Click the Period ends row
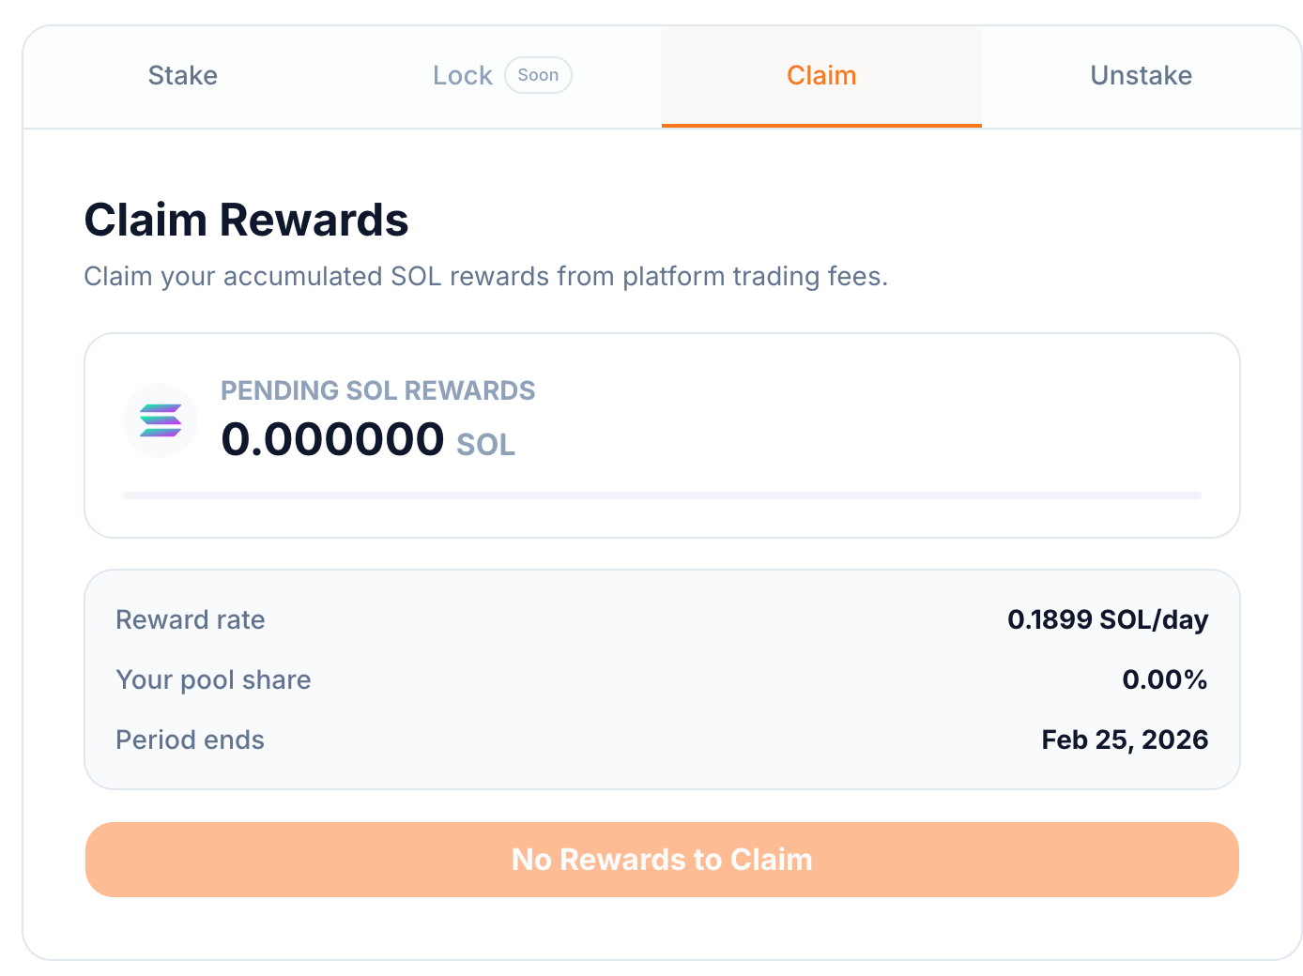Screen dimensions: 1303x976 pyautogui.click(x=662, y=740)
